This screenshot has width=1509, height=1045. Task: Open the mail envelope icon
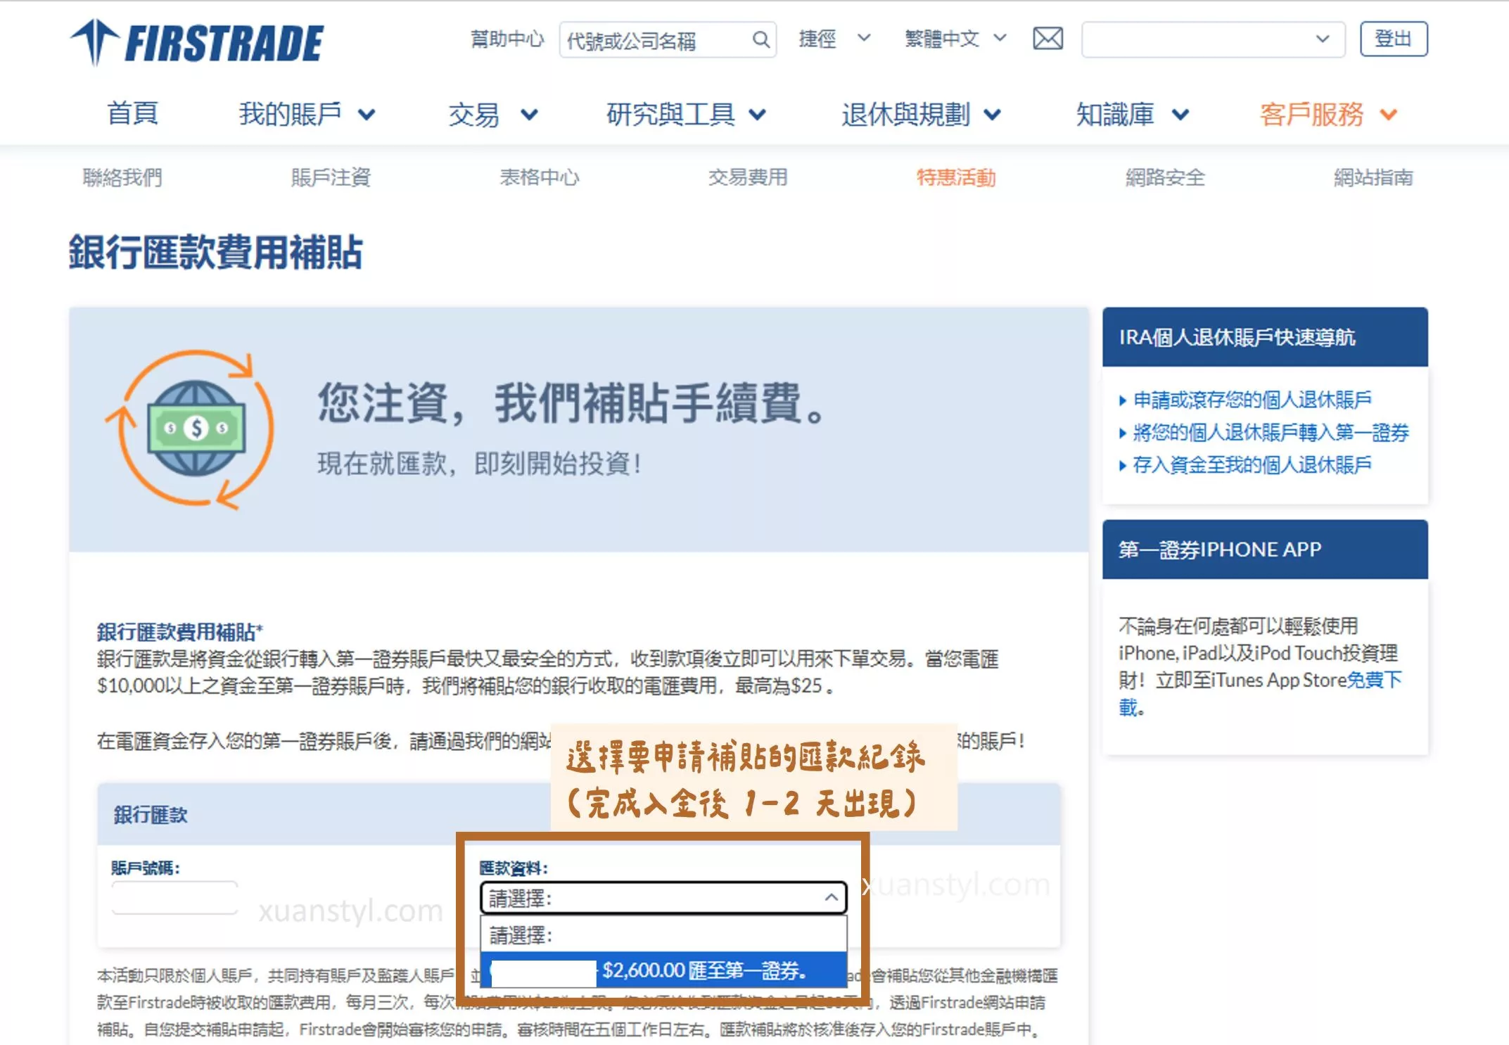tap(1048, 39)
